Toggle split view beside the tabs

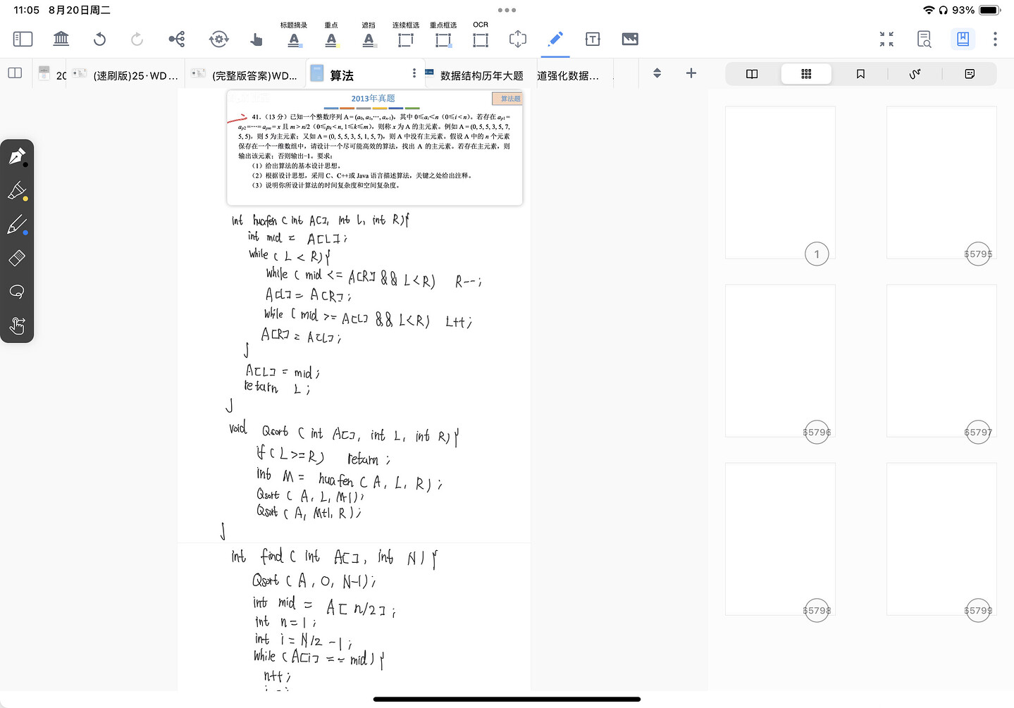pyautogui.click(x=15, y=73)
